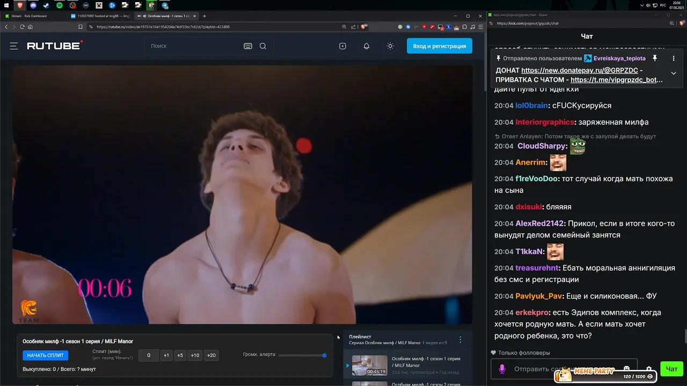Close the Особняк милф browser tab
687x386 pixels.
tap(195, 16)
